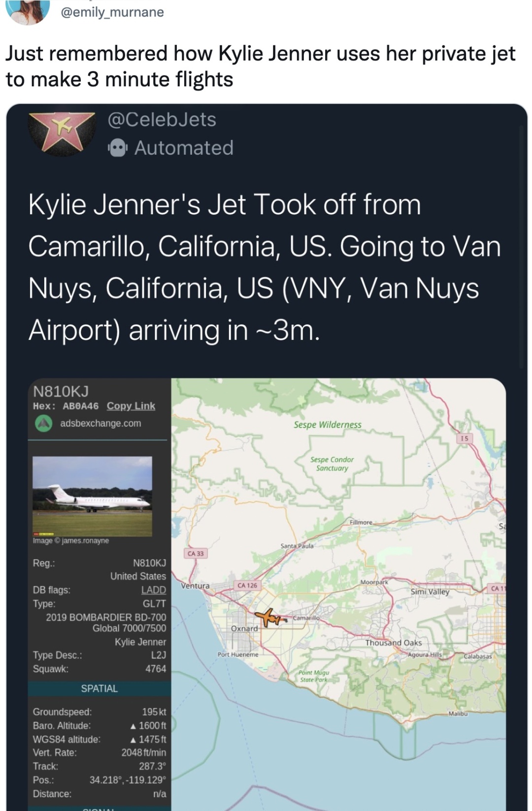The height and width of the screenshot is (811, 532).
Task: Click the SPATIAL section header
Action: pos(99,688)
